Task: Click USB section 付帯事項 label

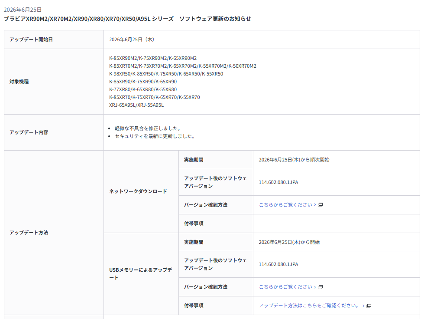Action: pos(194,306)
